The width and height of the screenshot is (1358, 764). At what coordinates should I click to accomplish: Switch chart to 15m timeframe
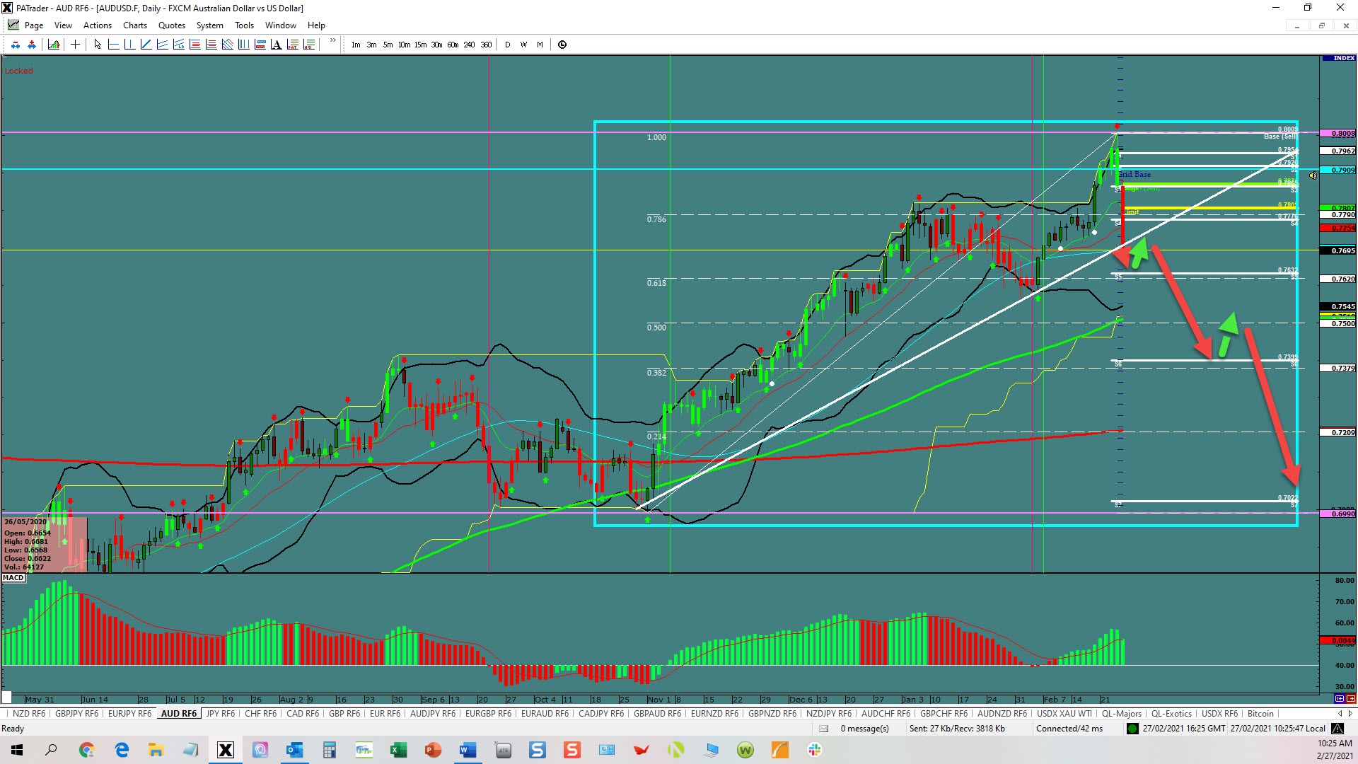coord(420,45)
